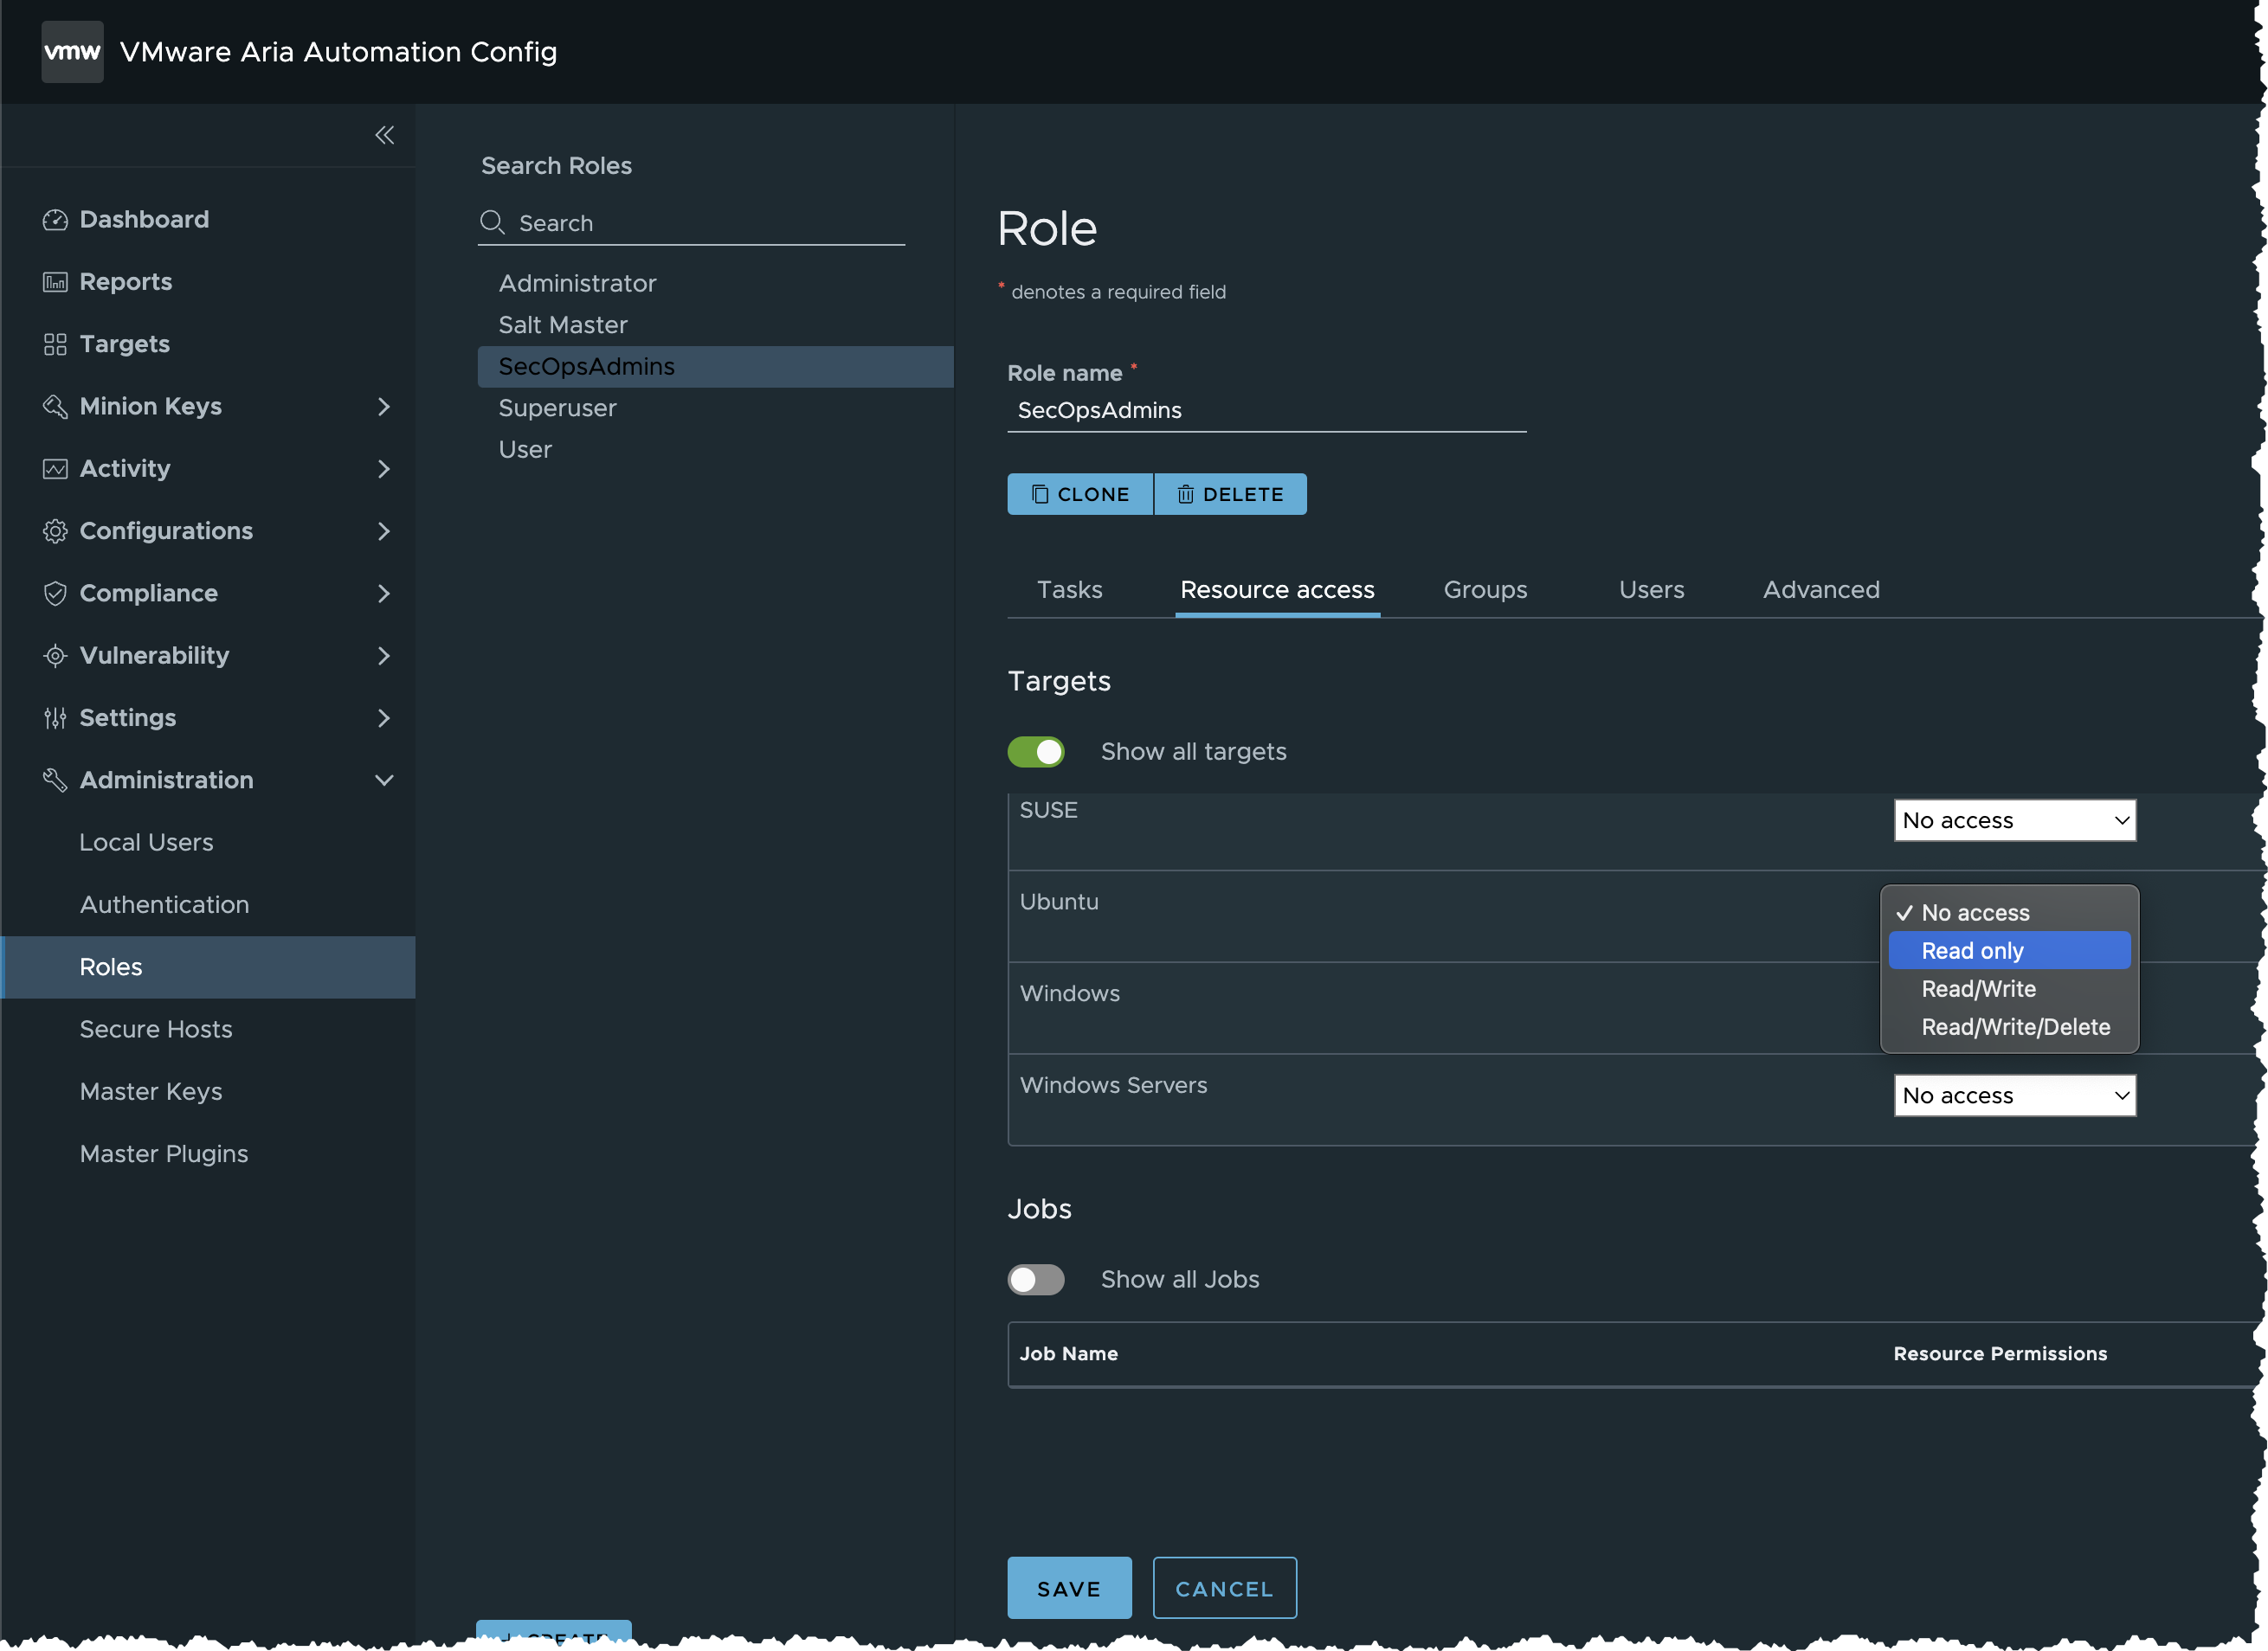Open Local Users under Administration
2268x1651 pixels.
point(146,843)
